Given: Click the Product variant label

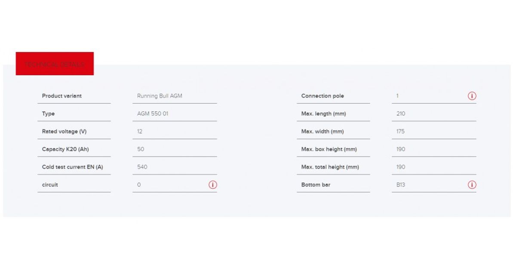Looking at the screenshot, I should point(61,96).
